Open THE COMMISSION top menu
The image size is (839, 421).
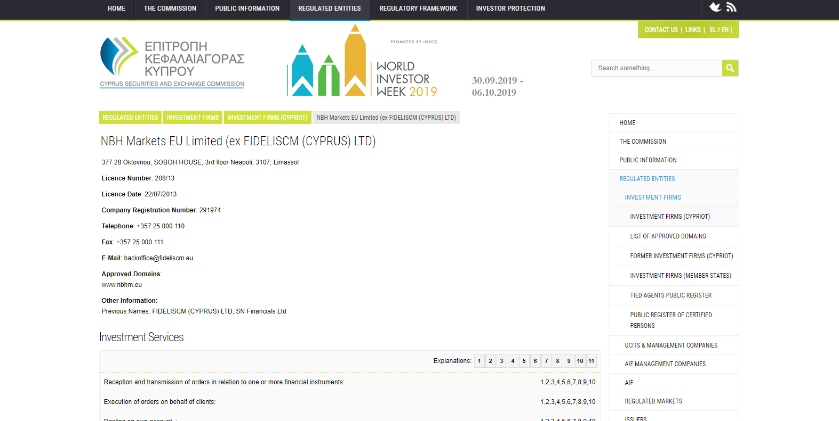pos(170,9)
